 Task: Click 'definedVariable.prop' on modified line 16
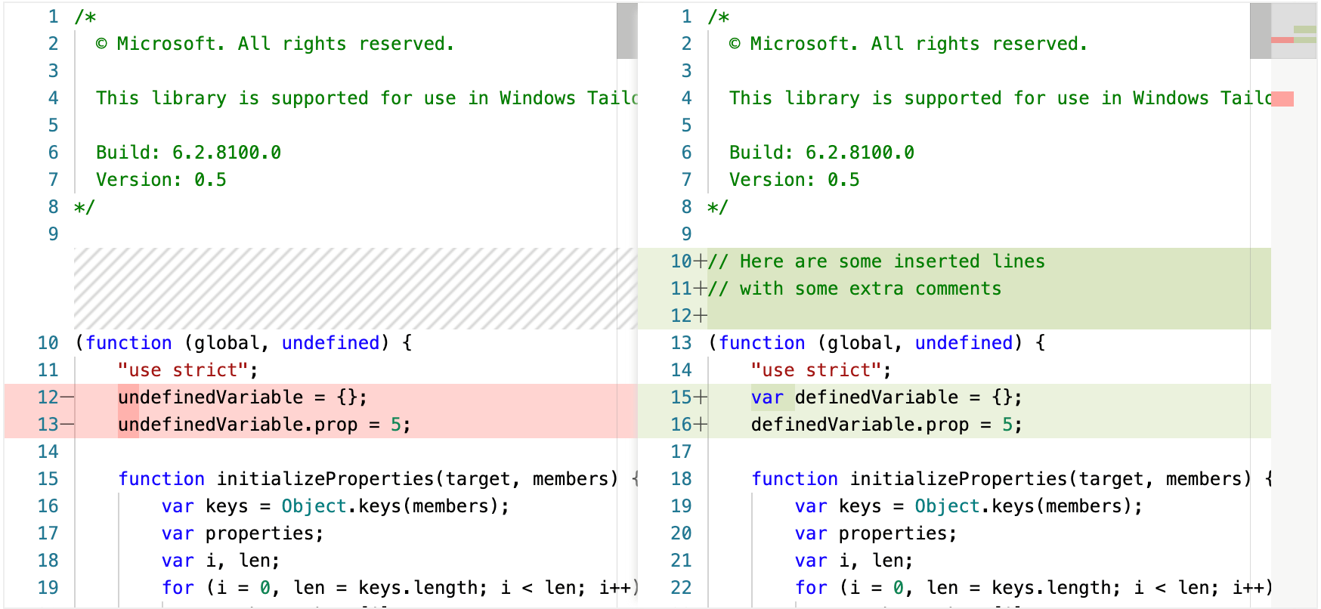click(x=860, y=425)
